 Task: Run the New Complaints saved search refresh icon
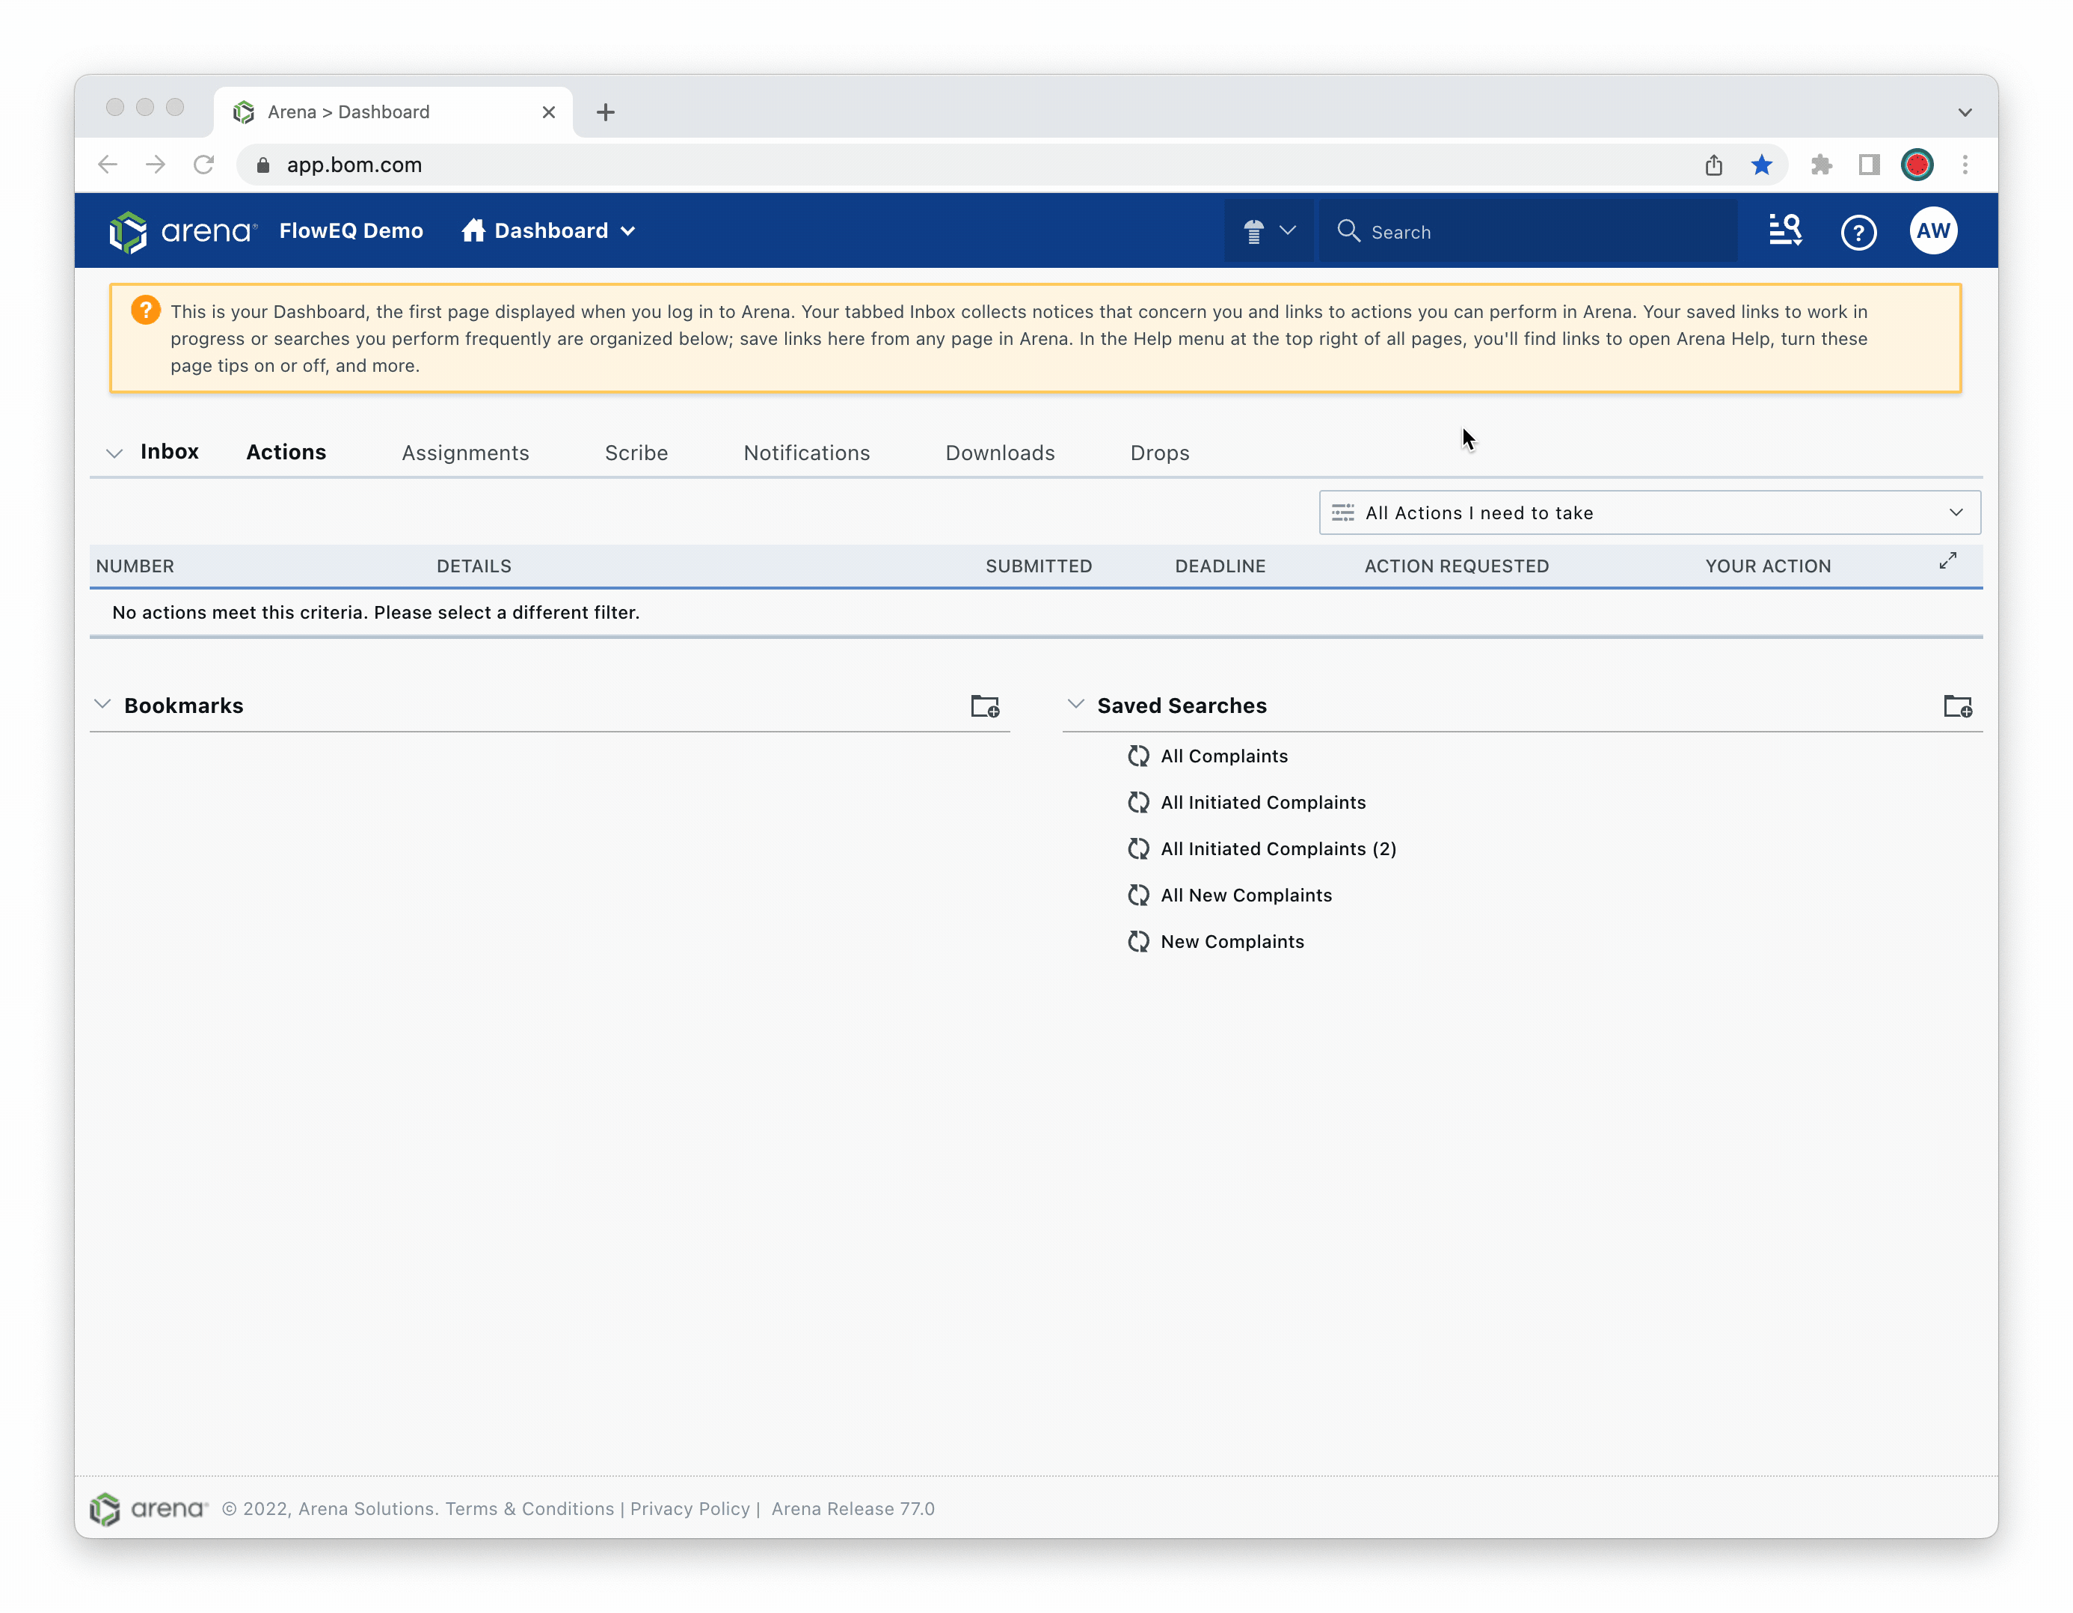pyautogui.click(x=1139, y=941)
